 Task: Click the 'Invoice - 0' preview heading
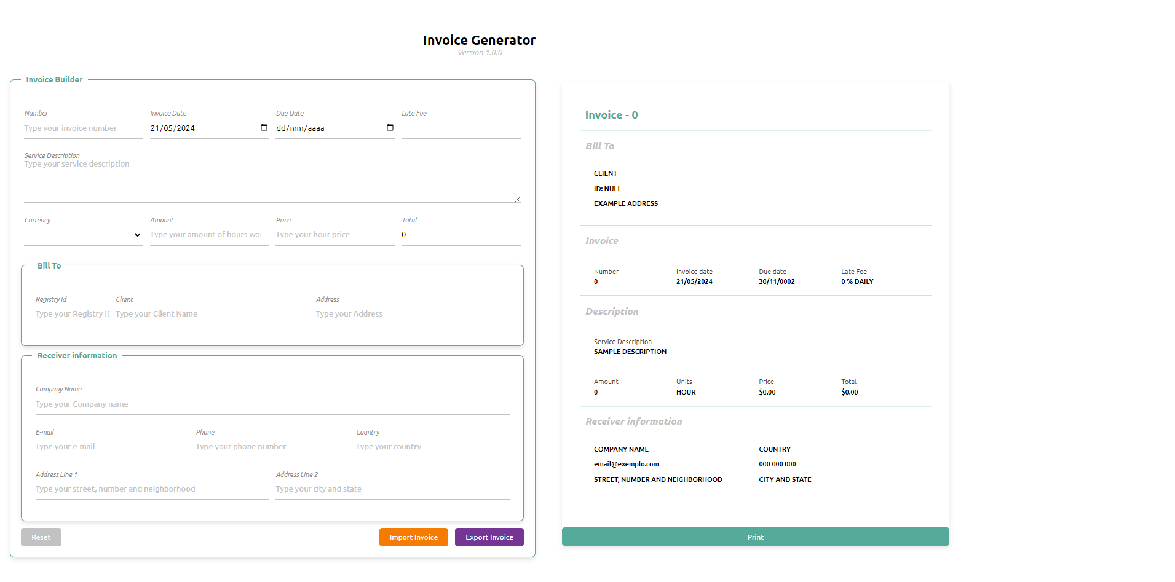pyautogui.click(x=611, y=115)
